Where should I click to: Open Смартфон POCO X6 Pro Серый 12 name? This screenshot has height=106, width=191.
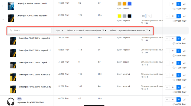[34, 62]
